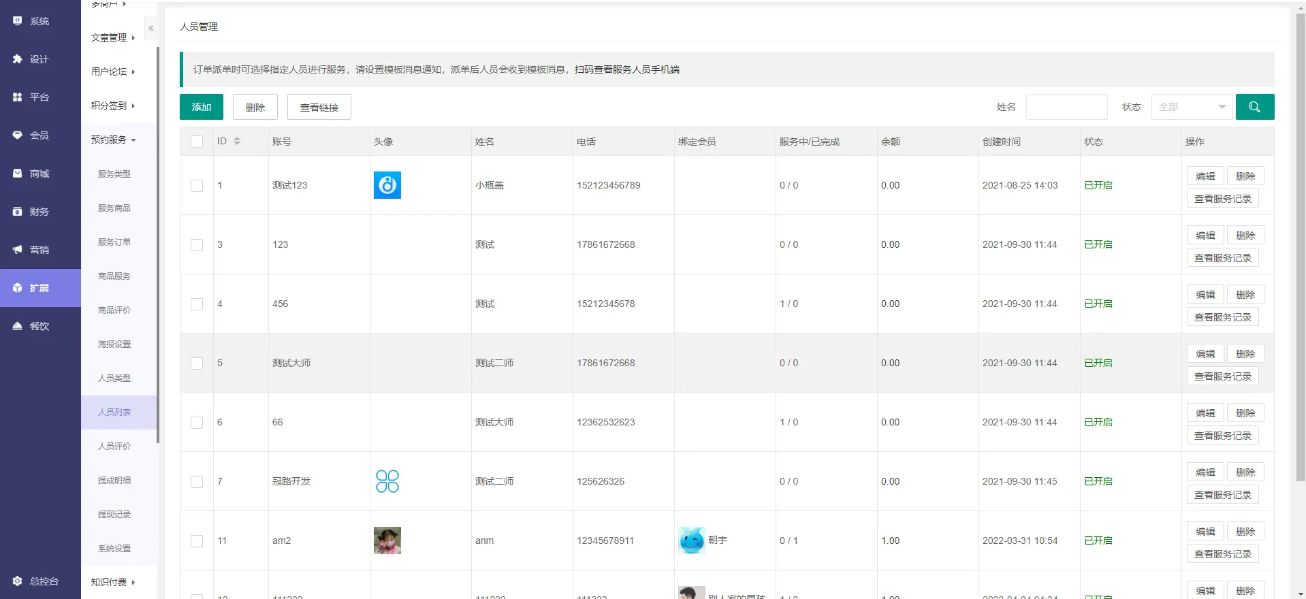This screenshot has width=1306, height=599.
Task: Open the 扩展 cube icon
Action: pos(18,288)
